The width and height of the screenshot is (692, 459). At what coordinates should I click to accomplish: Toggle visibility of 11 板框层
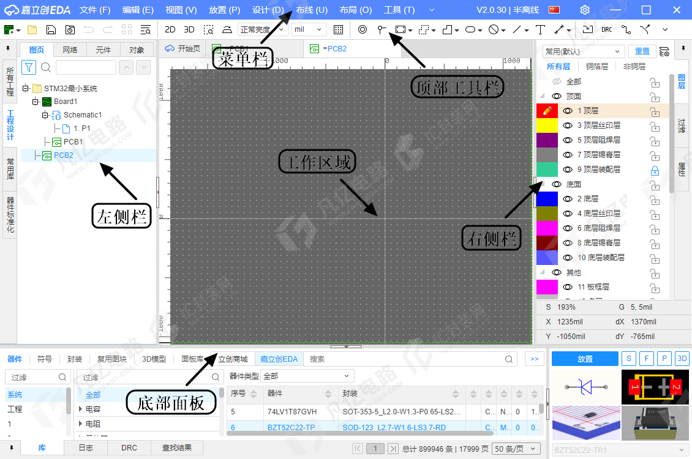point(568,287)
